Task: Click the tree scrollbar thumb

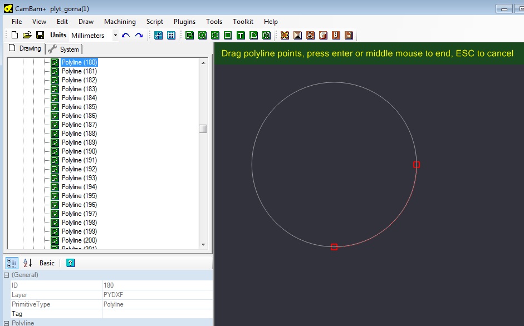Action: 203,129
